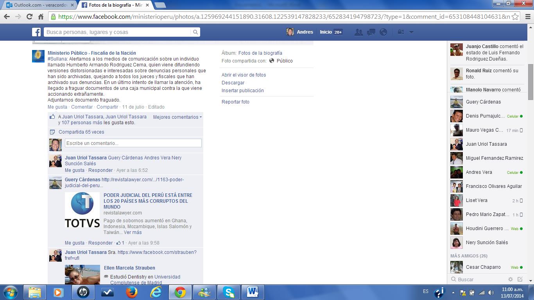Viewport: 534px width, 300px height.
Task: Expand Ver más on article preview
Action: (133, 232)
